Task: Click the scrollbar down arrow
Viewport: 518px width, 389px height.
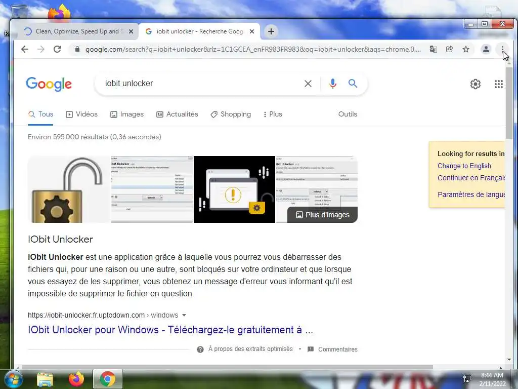Action: (509, 360)
